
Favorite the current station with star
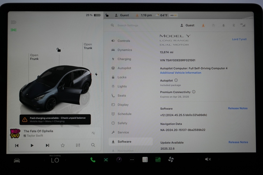62,145
